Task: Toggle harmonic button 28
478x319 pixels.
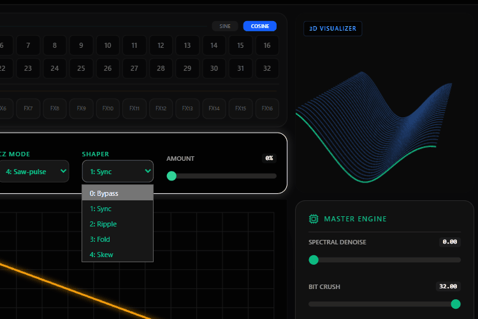Action: [x=161, y=68]
